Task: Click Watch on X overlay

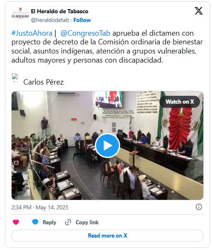Action: click(x=180, y=102)
